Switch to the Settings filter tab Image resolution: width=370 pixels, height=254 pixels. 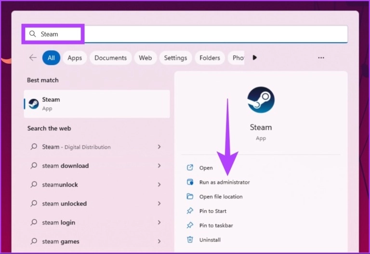(x=175, y=58)
